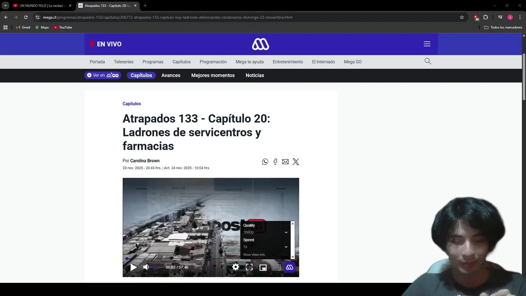Open Todos los marcadores folder
This screenshot has height=296, width=526.
click(503, 28)
